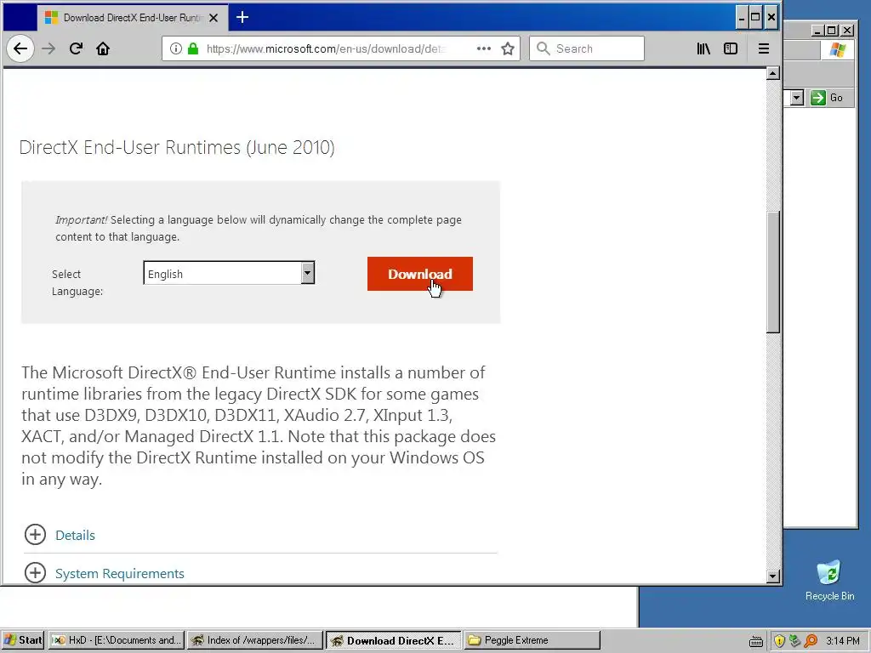Click the taskbar clock showing 3:14 PM

tap(843, 641)
